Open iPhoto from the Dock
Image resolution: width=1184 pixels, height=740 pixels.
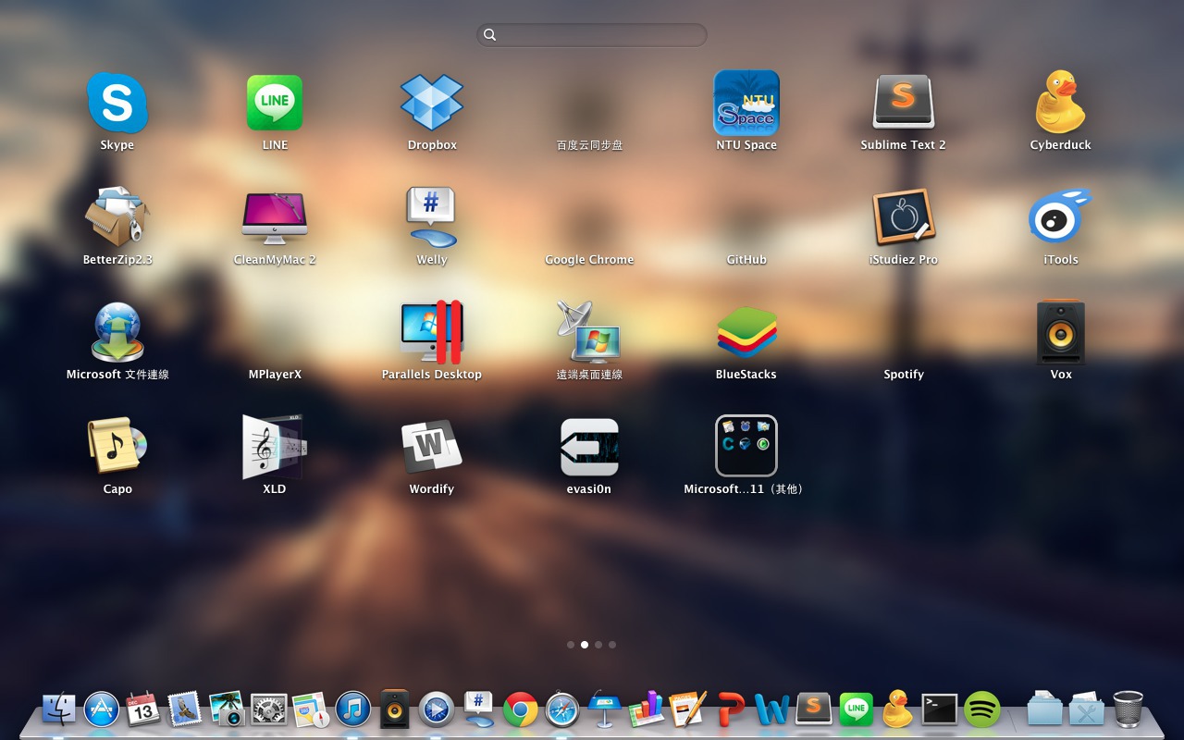pos(227,709)
